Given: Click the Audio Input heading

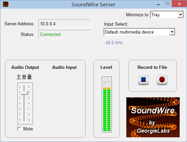Looking at the screenshot, I should pos(65,67).
